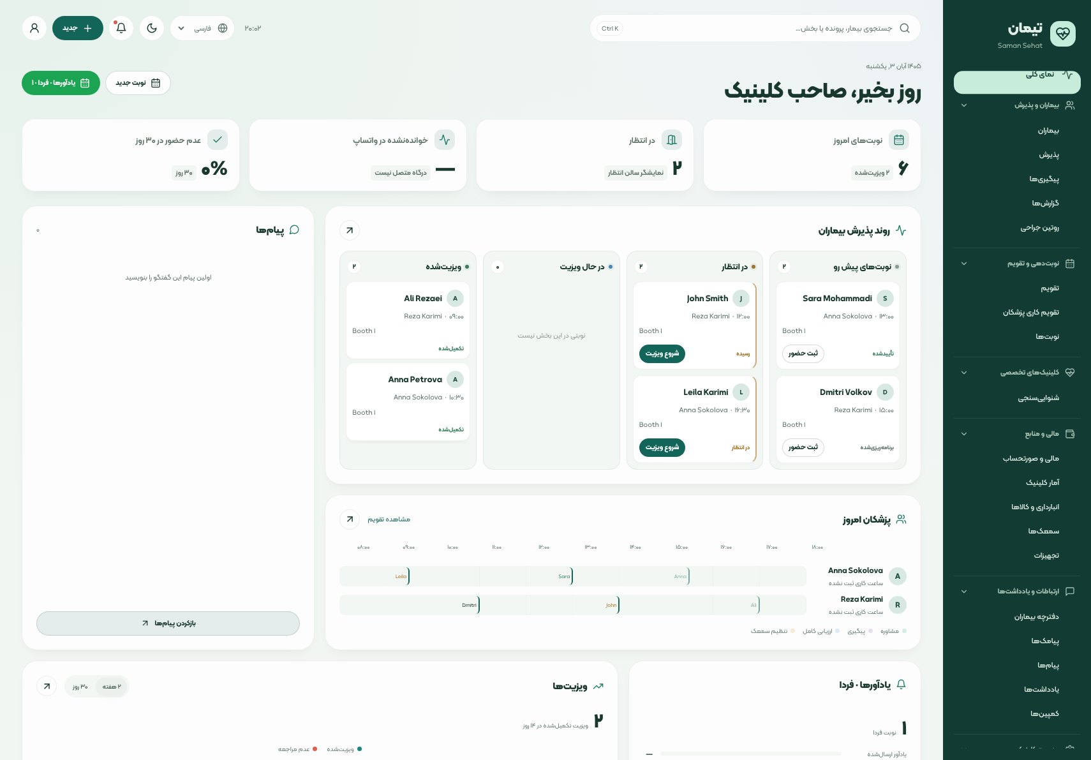Open the visits panel arrow icon
1091x760 pixels.
point(47,687)
